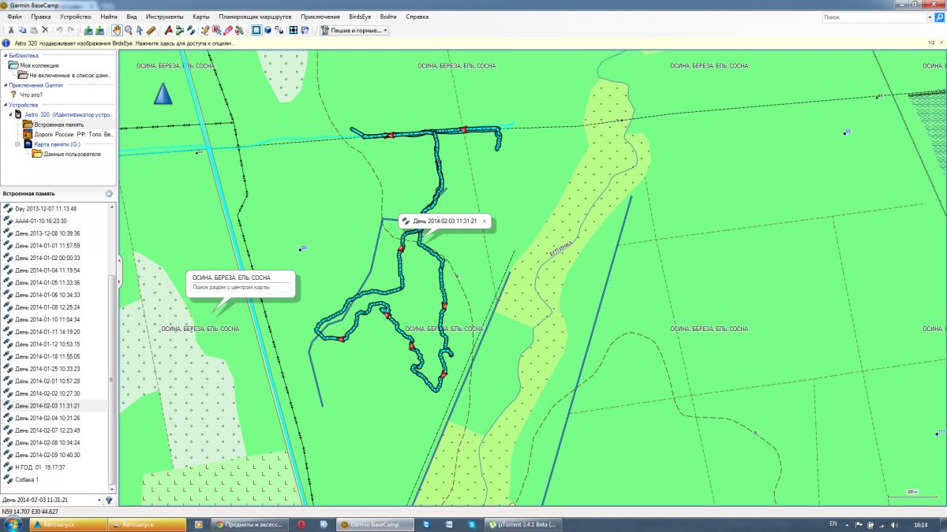Toggle the 2D map view button
This screenshot has width=947, height=532.
[256, 30]
